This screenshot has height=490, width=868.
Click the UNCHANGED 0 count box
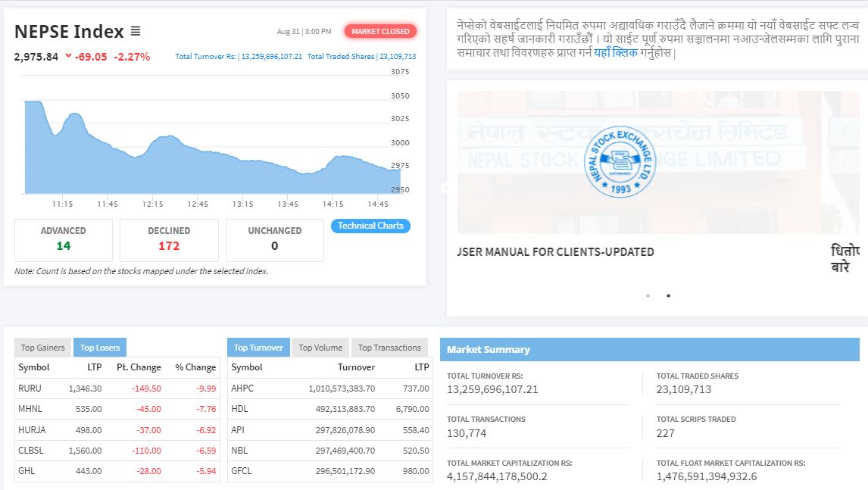(x=275, y=240)
